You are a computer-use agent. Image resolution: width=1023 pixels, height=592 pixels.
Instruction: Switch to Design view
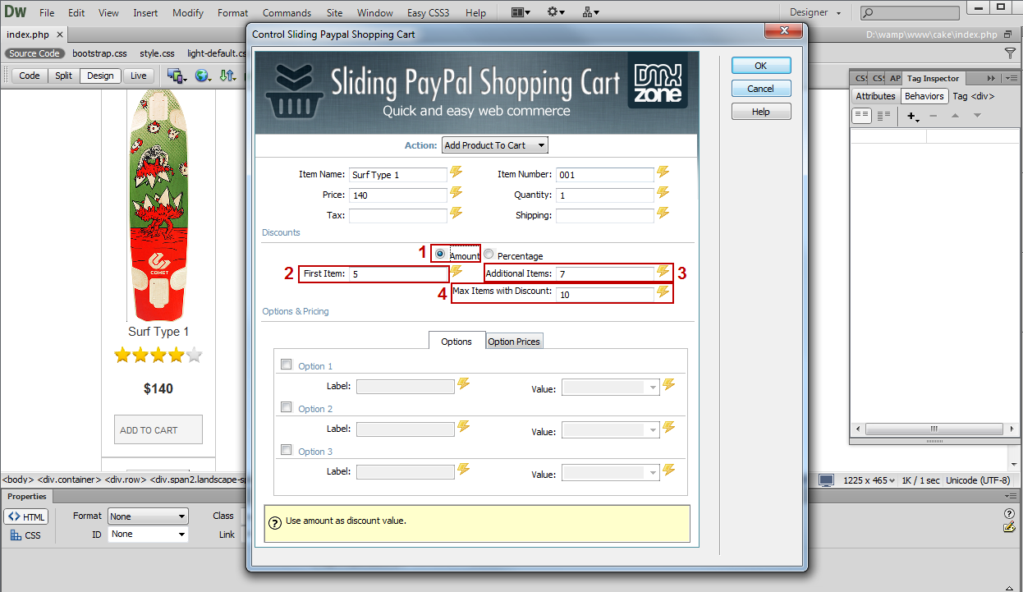pos(100,76)
